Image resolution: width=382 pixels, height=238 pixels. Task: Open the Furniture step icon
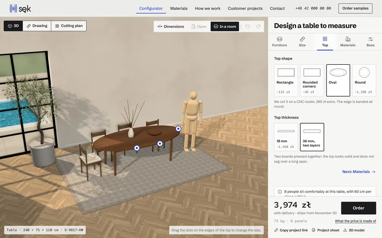tap(279, 39)
